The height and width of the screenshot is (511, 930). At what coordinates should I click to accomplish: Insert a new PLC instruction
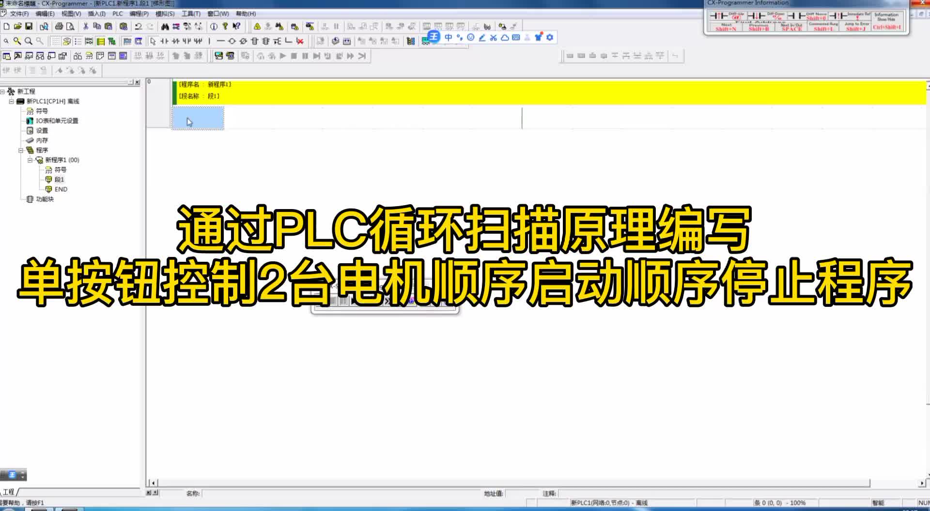point(254,41)
